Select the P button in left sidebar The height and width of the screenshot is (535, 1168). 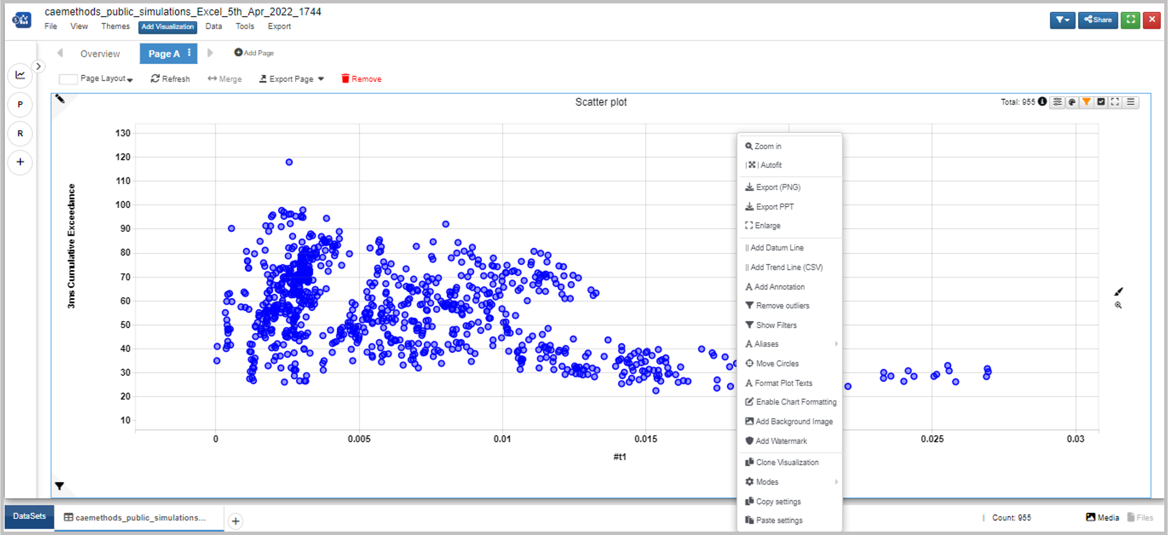click(x=20, y=104)
